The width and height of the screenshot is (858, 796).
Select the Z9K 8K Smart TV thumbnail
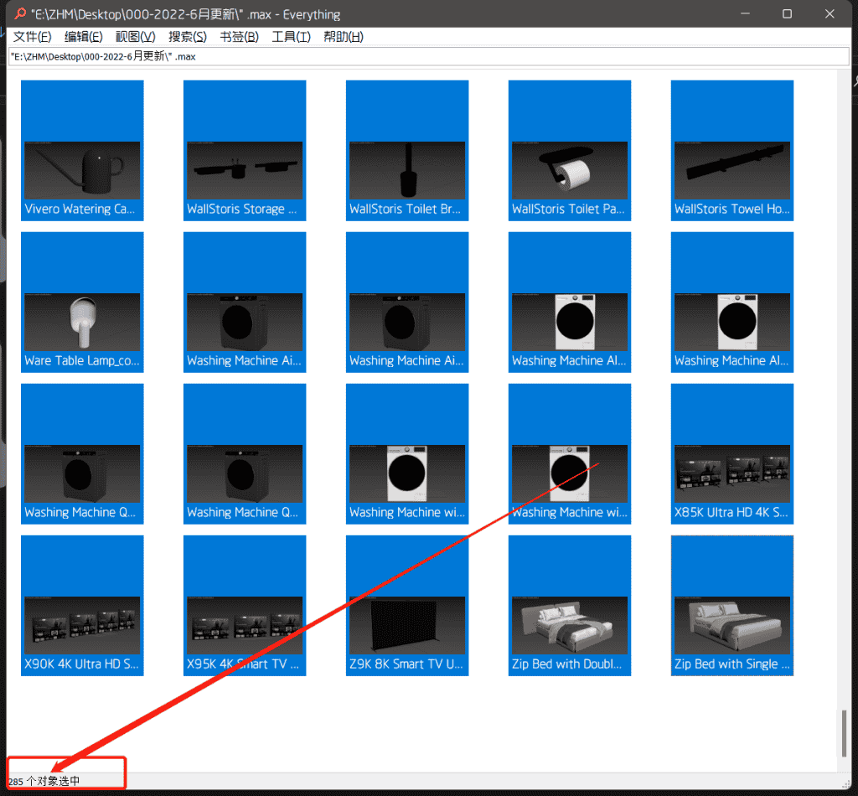pyautogui.click(x=407, y=606)
